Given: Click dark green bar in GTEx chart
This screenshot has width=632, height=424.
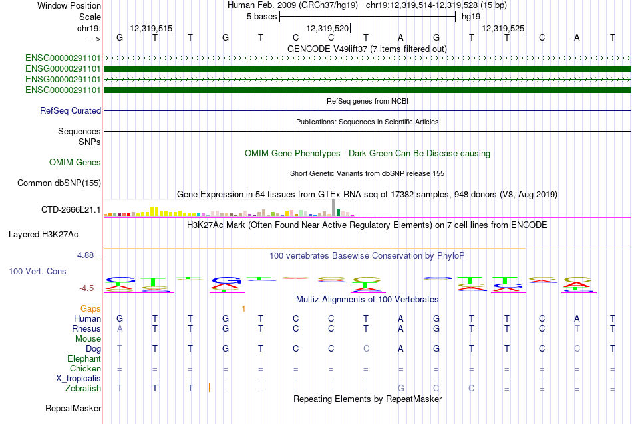Looking at the screenshot, I should (x=338, y=213).
